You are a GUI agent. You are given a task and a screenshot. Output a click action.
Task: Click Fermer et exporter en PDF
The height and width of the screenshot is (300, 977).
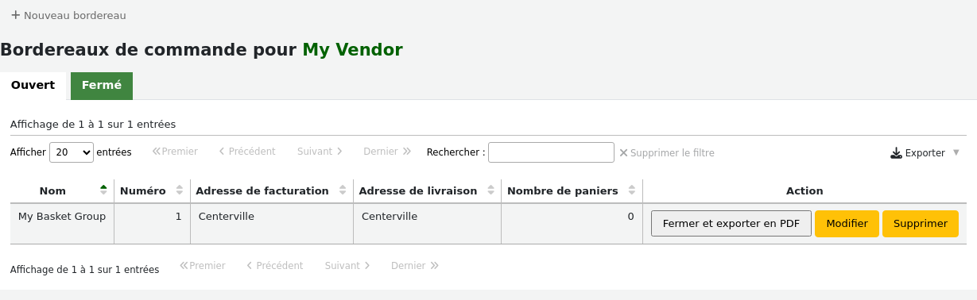click(x=731, y=224)
